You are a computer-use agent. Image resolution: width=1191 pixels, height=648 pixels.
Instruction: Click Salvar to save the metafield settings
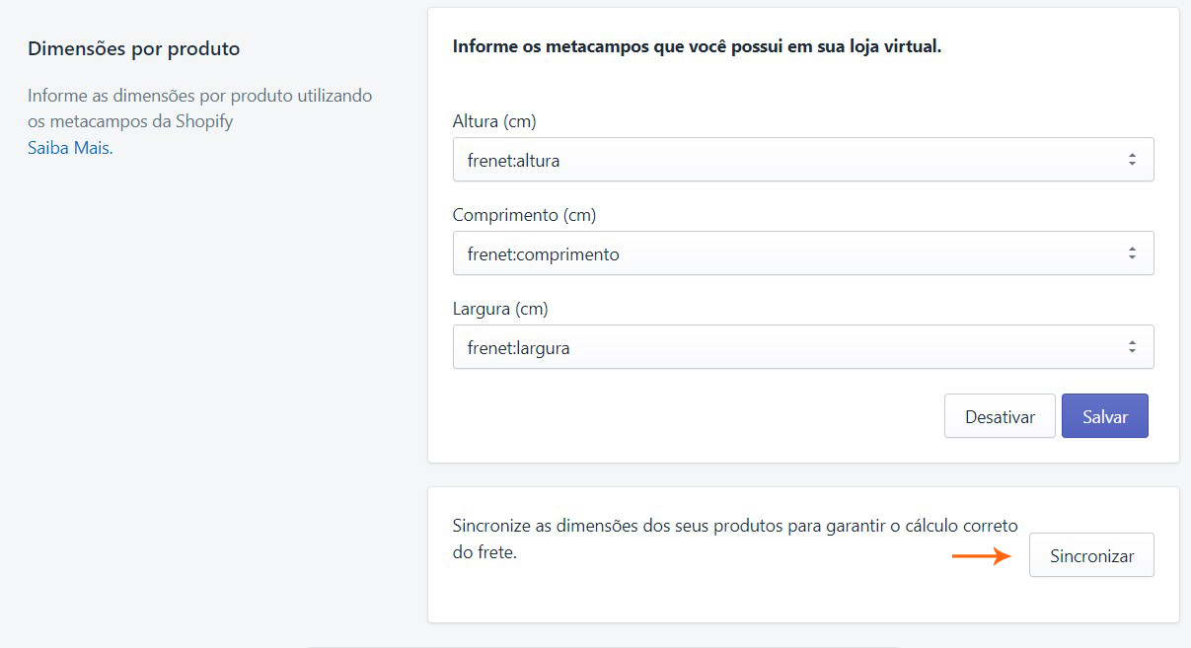pyautogui.click(x=1104, y=415)
